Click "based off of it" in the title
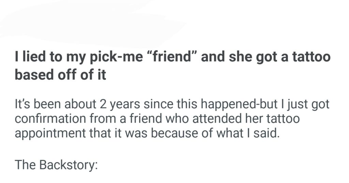The height and width of the screenshot is (183, 349). (x=60, y=74)
